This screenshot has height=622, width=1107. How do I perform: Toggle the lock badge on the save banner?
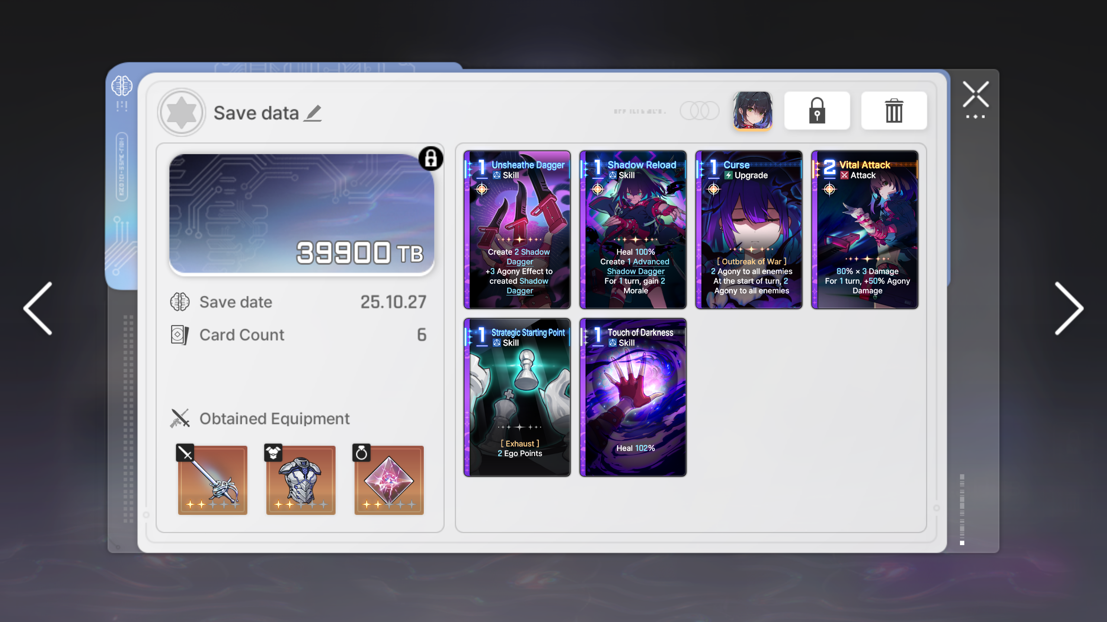click(431, 159)
